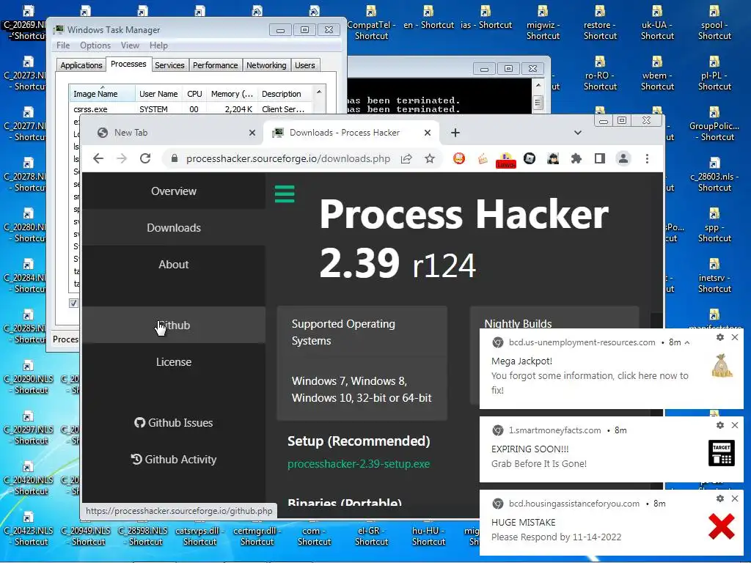Image resolution: width=751 pixels, height=563 pixels.
Task: Sort processes by CPU column header
Action: tap(194, 94)
